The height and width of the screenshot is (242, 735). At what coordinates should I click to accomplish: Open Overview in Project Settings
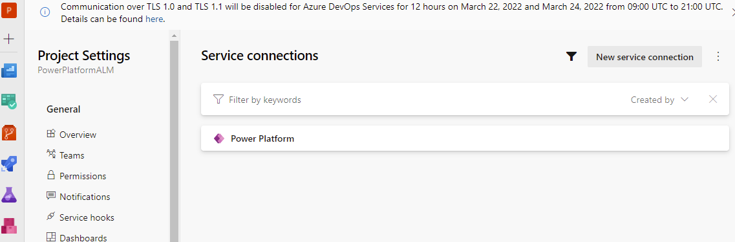click(x=72, y=135)
